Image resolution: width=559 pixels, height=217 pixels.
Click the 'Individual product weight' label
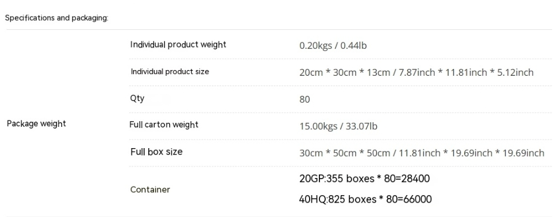pos(178,45)
